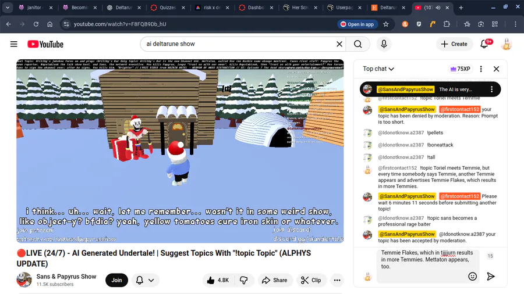Screen dimensions: 524x294
Task: Pause the live video by clicking the player
Action: click(x=180, y=150)
